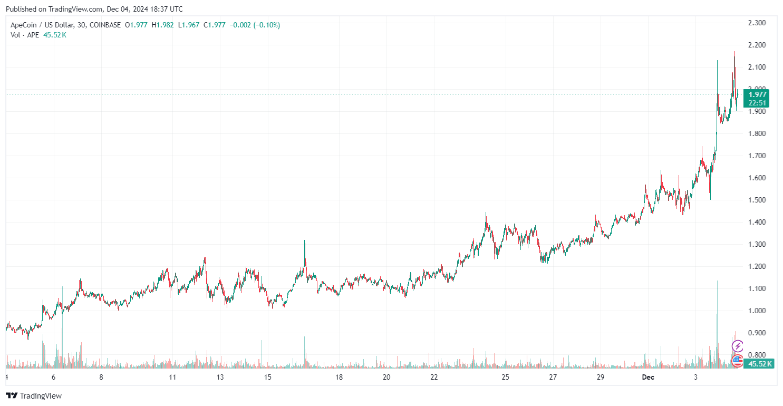Click the 22:51 countdown under the price tag

[x=757, y=103]
